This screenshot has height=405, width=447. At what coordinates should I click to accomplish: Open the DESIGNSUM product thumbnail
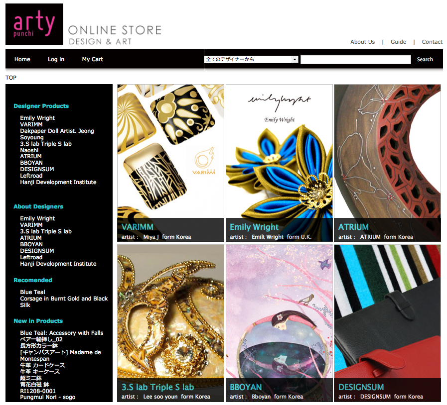[x=387, y=323]
